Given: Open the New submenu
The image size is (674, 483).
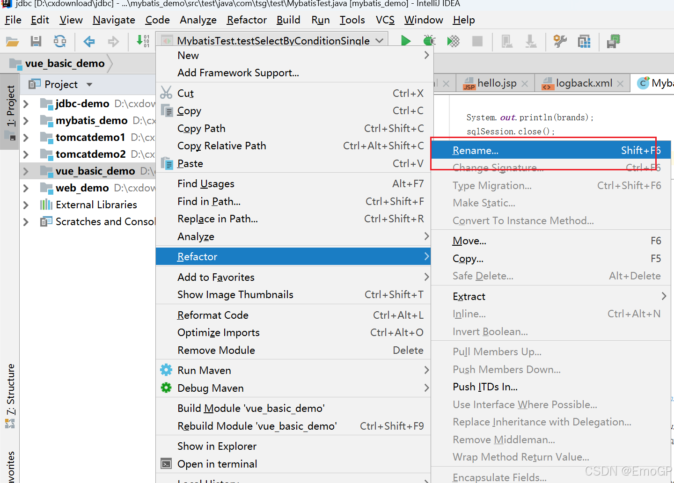Looking at the screenshot, I should (293, 55).
